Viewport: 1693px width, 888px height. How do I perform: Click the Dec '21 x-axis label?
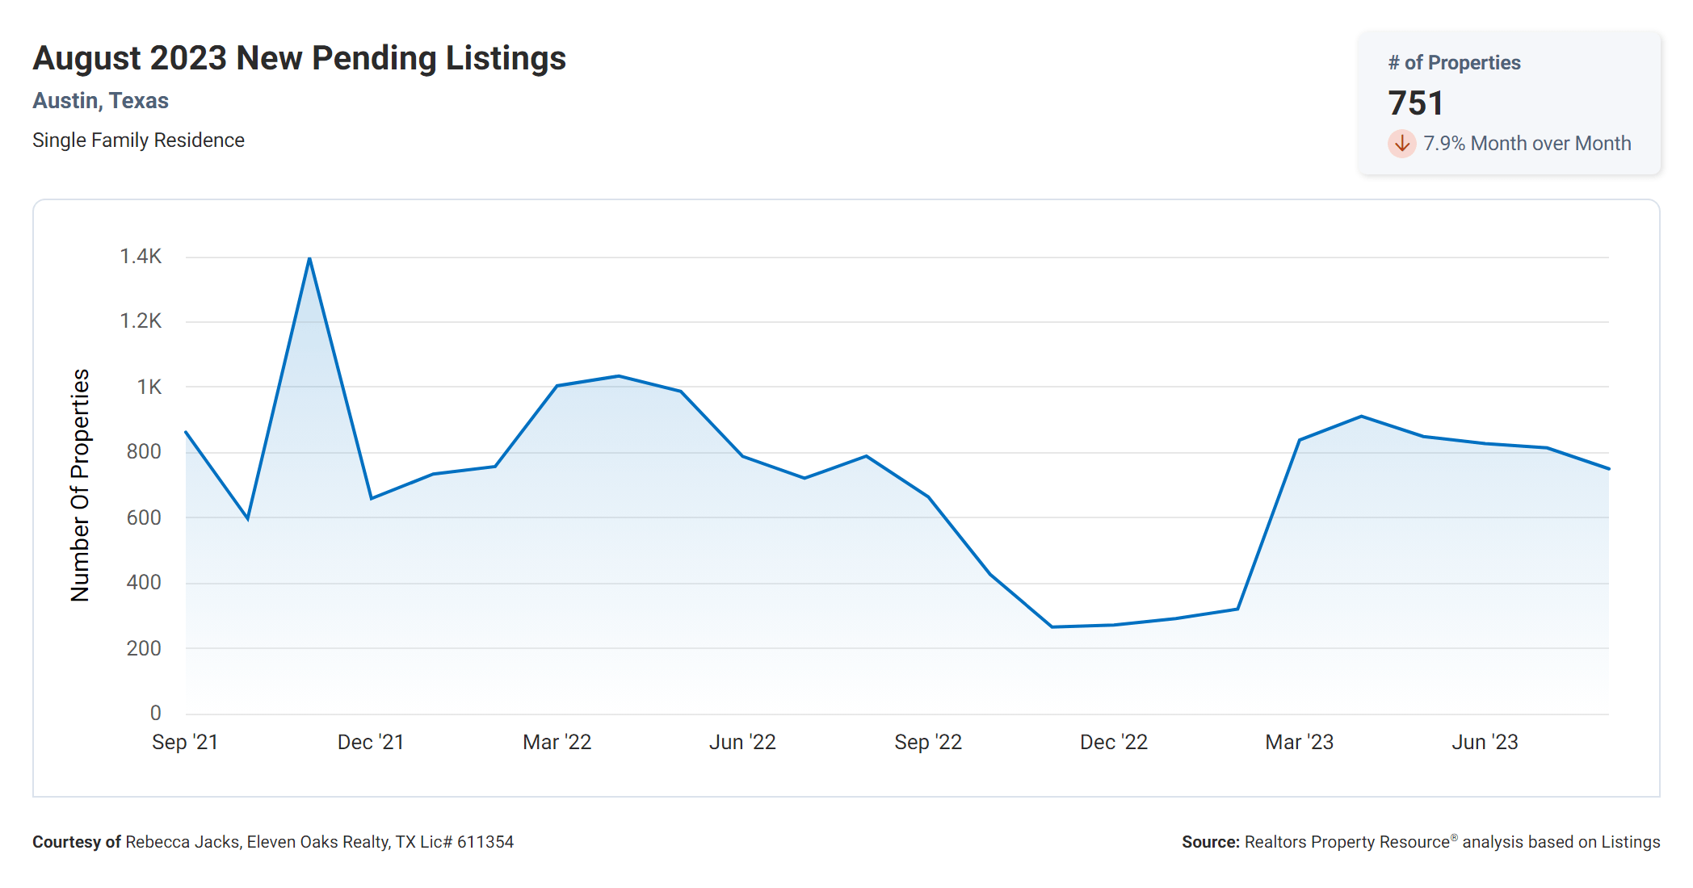pyautogui.click(x=371, y=742)
